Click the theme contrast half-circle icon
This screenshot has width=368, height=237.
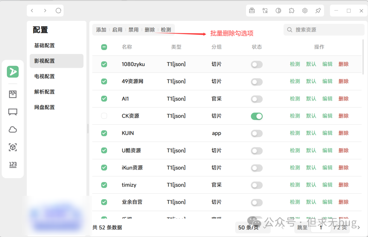coord(278,11)
